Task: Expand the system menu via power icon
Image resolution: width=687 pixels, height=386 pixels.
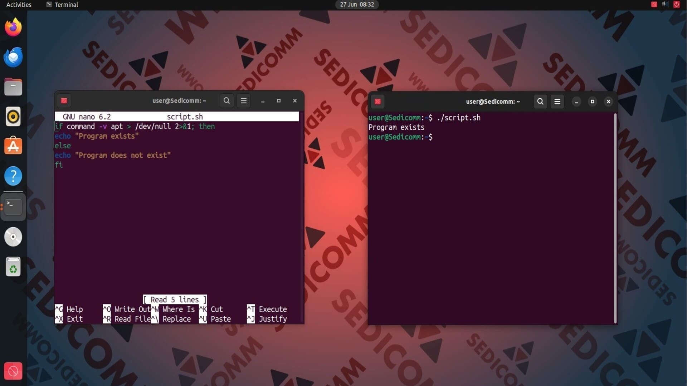Action: point(676,5)
